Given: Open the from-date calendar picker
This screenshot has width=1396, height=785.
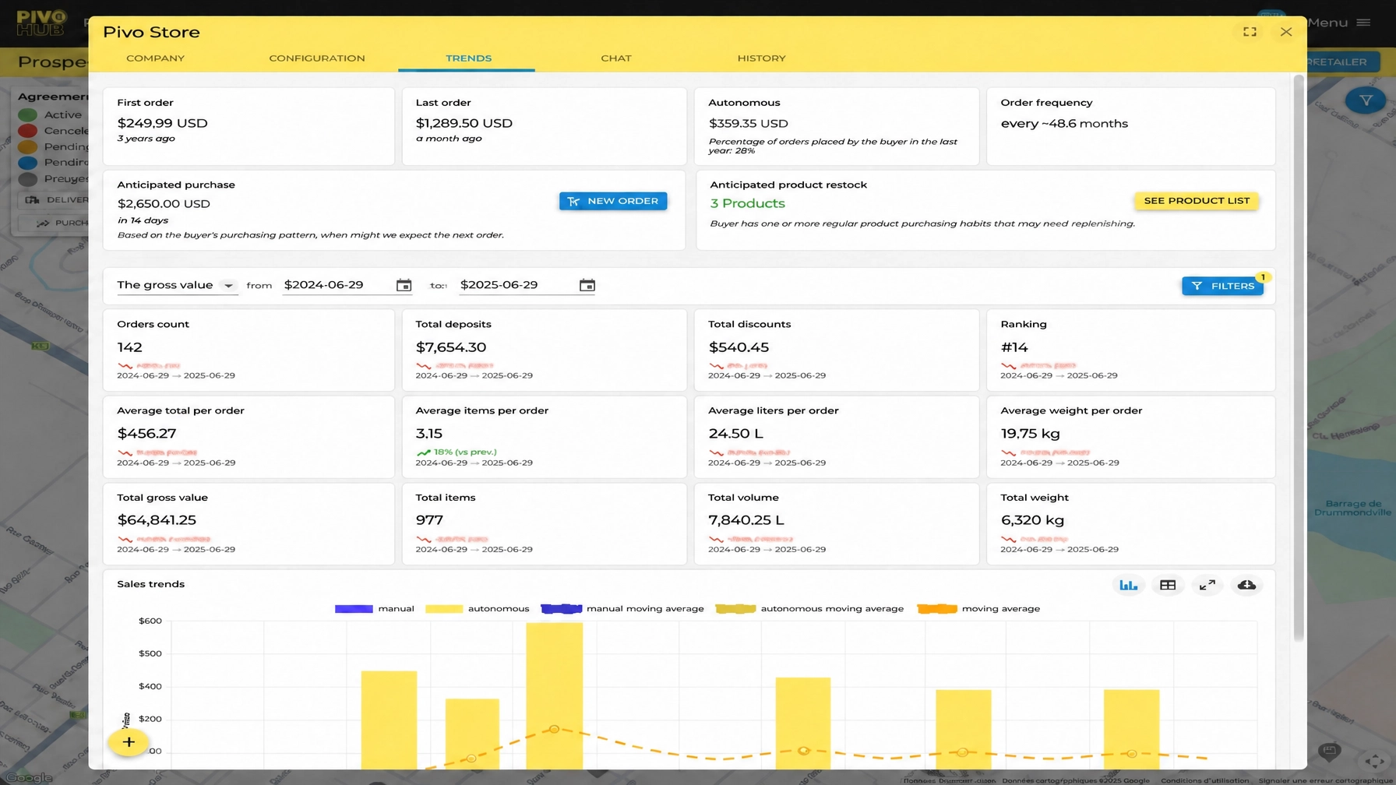Looking at the screenshot, I should click(404, 285).
